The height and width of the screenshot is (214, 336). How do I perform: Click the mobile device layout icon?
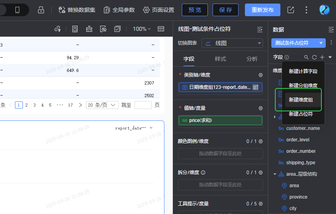tap(17, 10)
